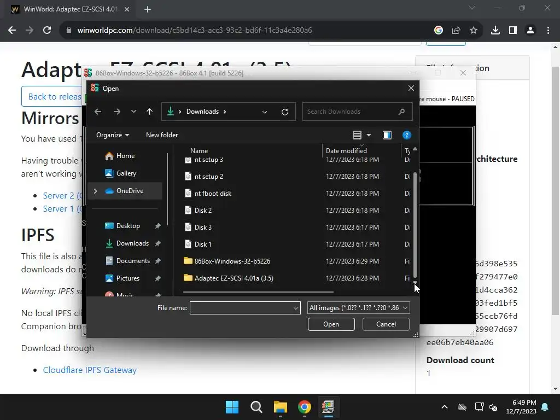Toggle Chrome side panel
This screenshot has width=560, height=420.
513,31
